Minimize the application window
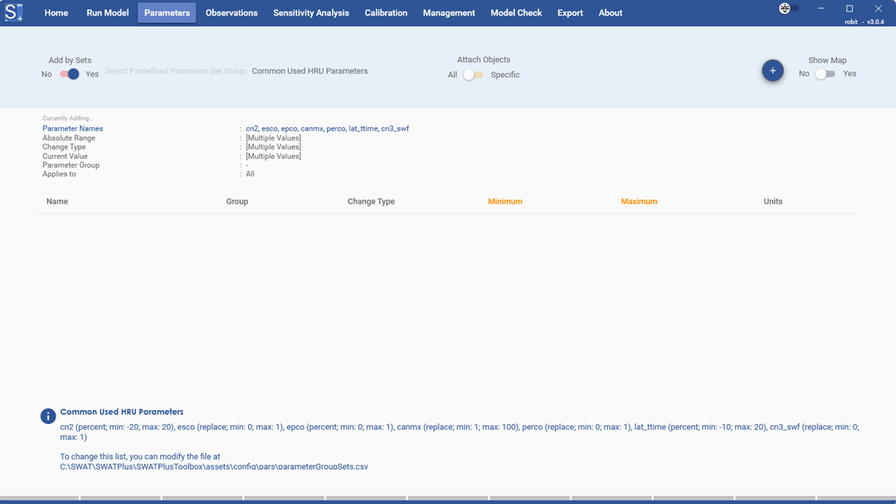 click(822, 8)
